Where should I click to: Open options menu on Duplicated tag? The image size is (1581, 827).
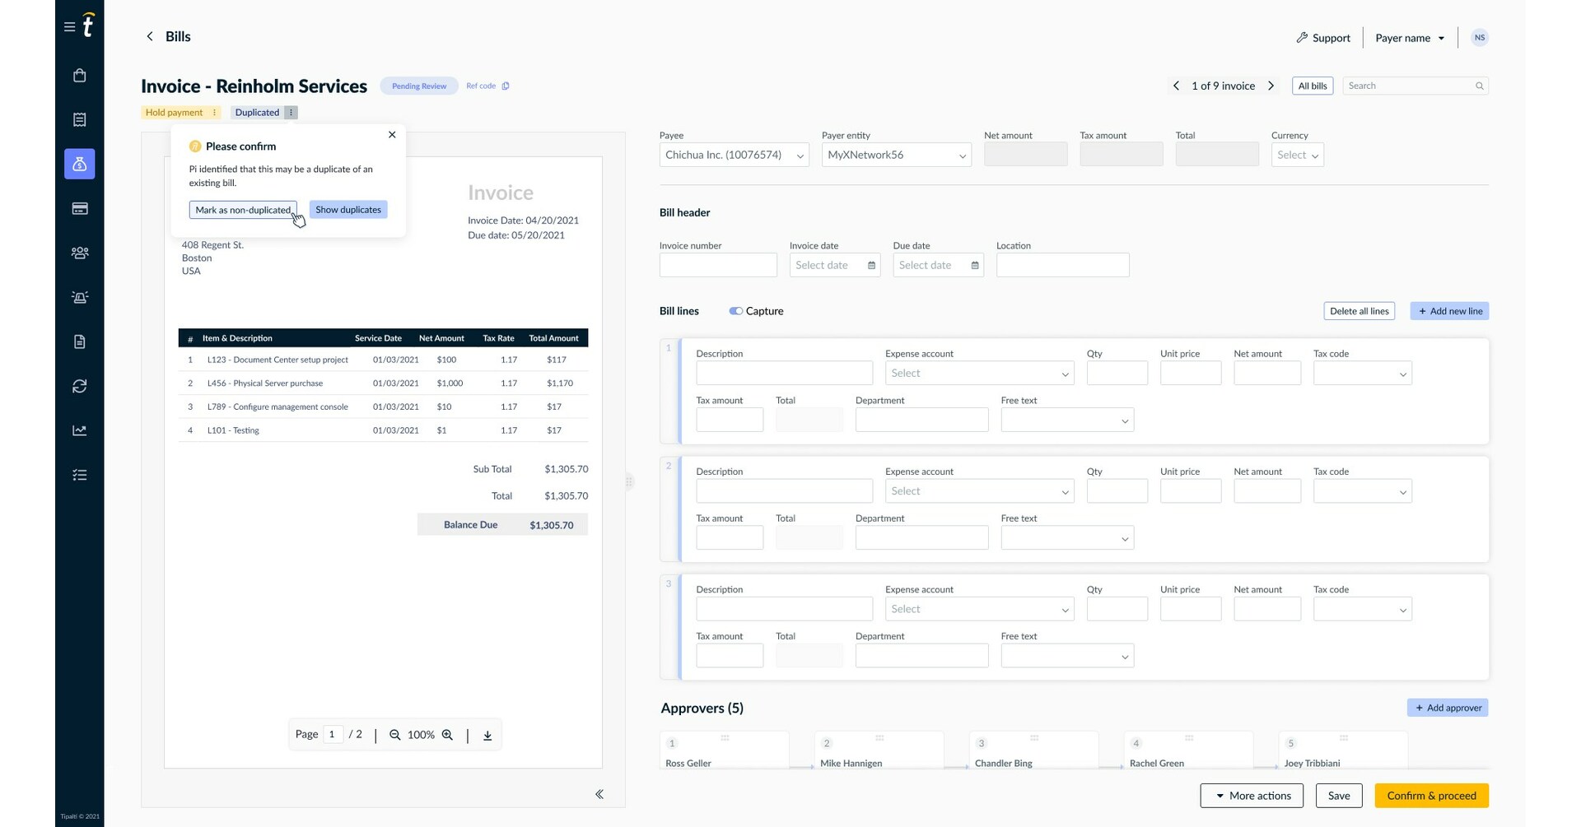(291, 112)
